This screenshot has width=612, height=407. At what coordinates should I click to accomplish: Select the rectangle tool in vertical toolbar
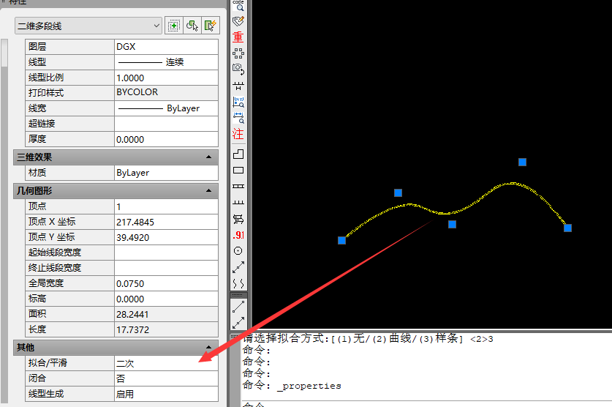point(238,171)
